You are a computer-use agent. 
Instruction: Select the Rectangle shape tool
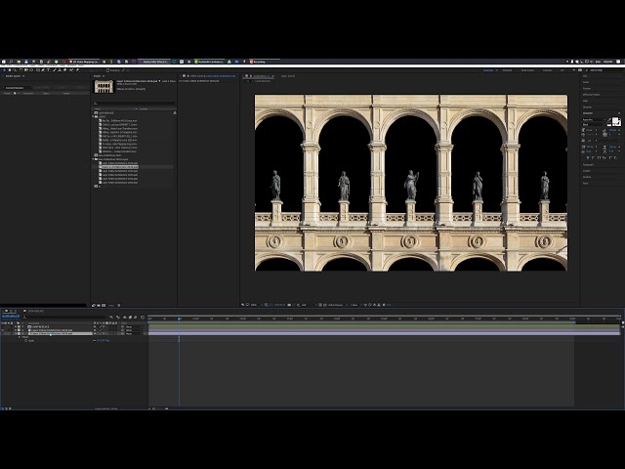tap(38, 70)
